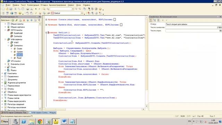The image size is (222, 125).
Task: Open the Файл menu
Action: coord(8,5)
